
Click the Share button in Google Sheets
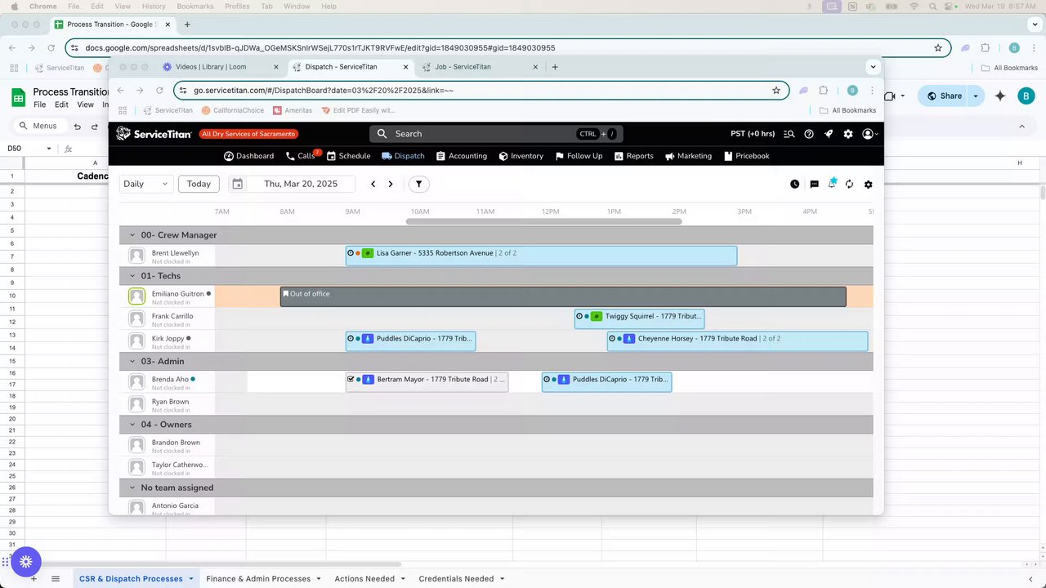(943, 96)
